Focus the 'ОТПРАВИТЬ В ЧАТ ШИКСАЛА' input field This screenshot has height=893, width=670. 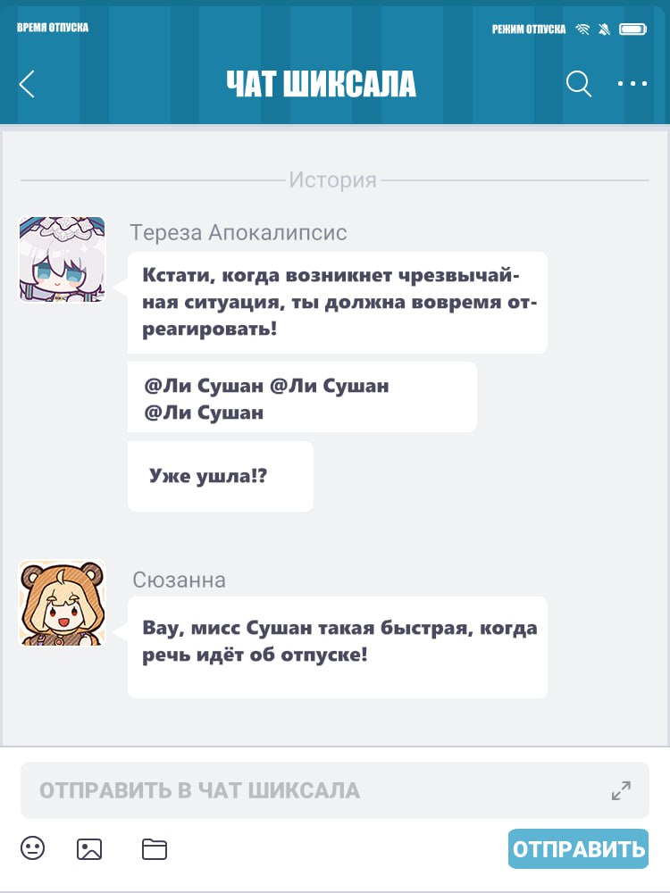334,790
